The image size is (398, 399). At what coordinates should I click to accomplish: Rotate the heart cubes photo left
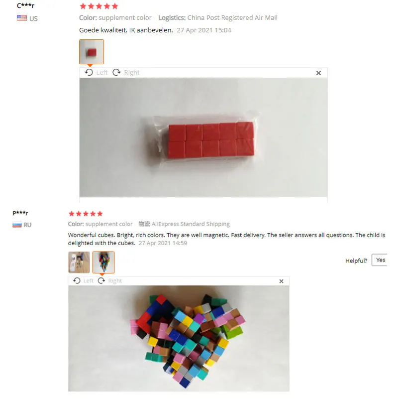[x=83, y=280]
